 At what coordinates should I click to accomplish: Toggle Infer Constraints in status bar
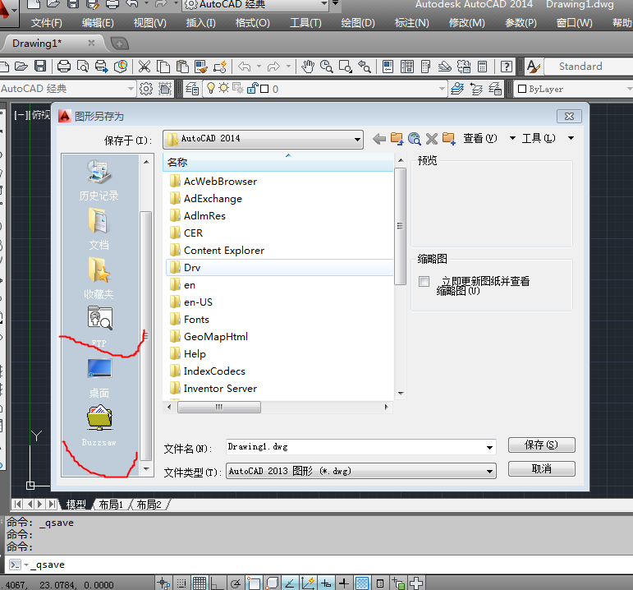click(x=163, y=583)
